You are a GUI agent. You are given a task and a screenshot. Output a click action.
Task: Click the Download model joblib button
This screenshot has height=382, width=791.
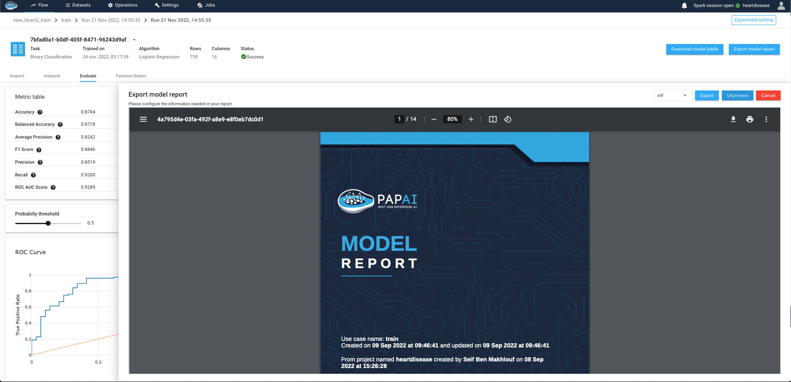click(x=695, y=49)
